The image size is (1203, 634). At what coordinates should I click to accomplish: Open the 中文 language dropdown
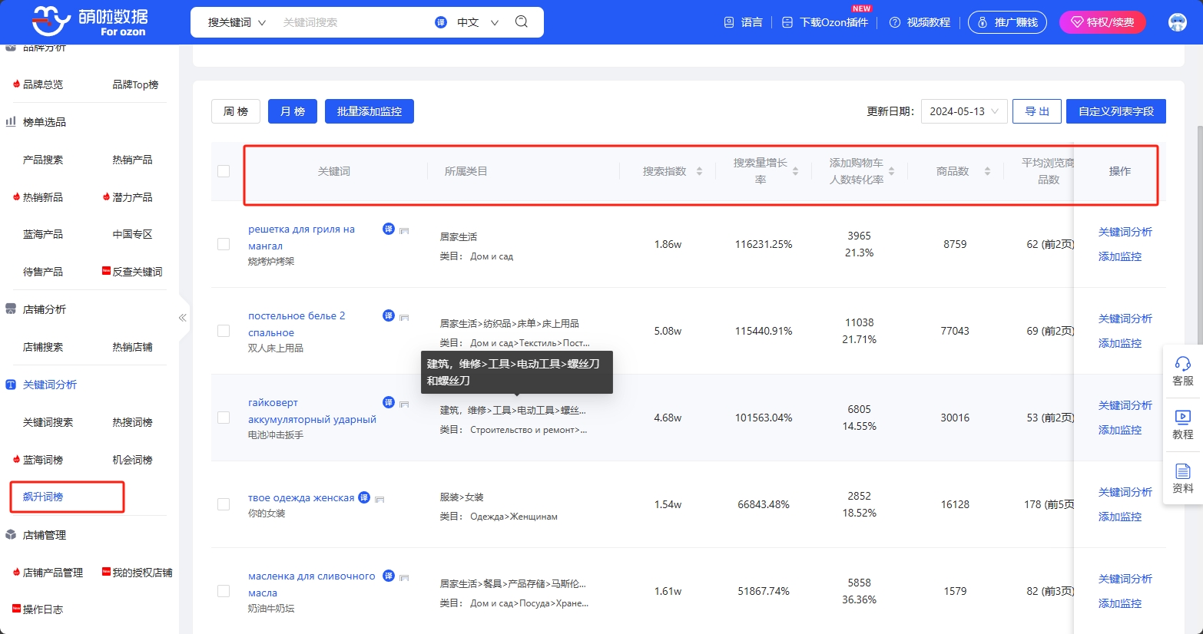(478, 22)
